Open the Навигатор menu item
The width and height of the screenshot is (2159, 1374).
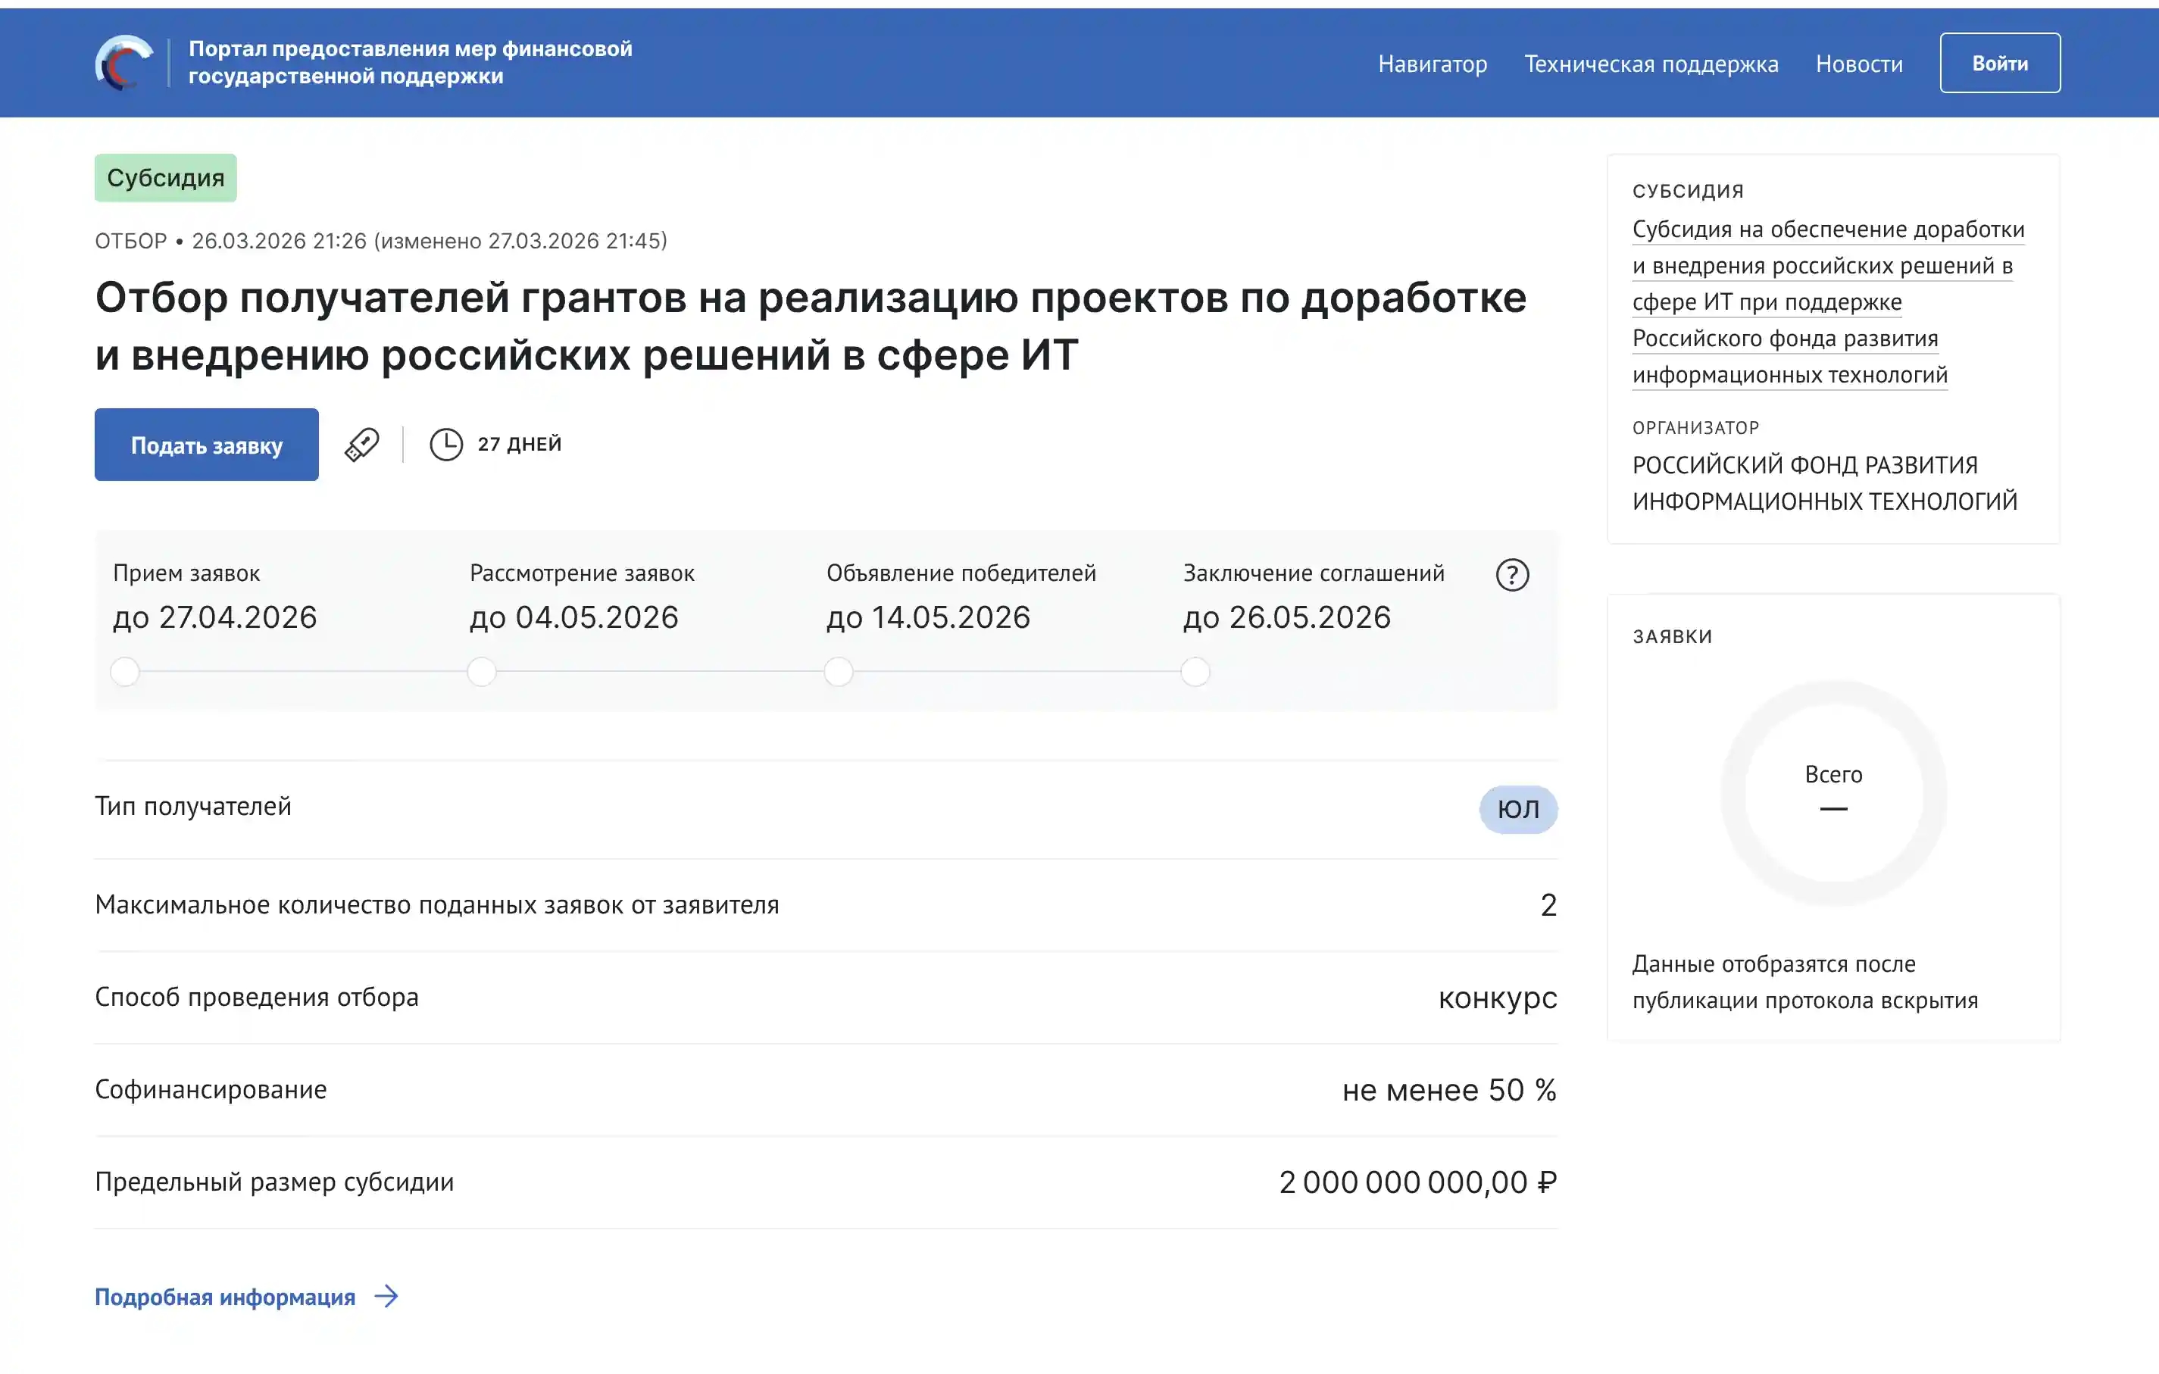pyautogui.click(x=1432, y=63)
